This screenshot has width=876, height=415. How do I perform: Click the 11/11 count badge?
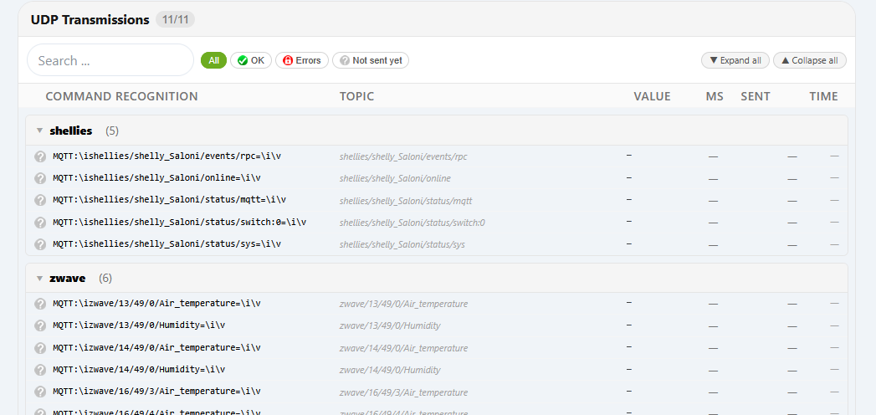click(x=176, y=20)
